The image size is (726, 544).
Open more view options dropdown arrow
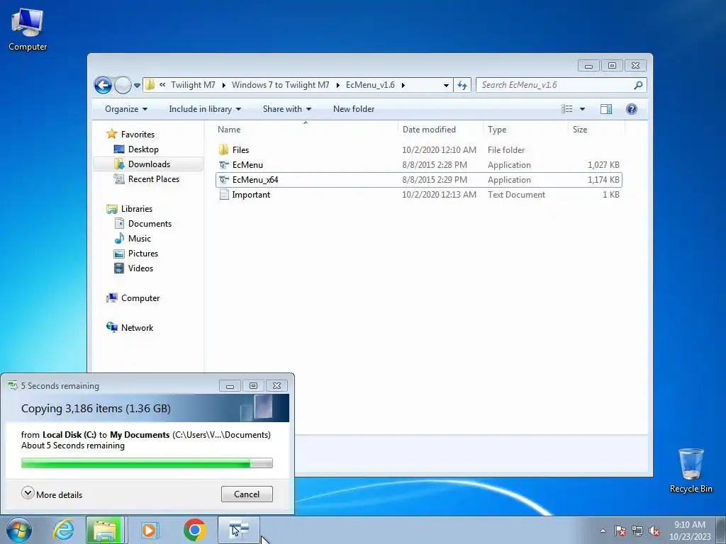(583, 109)
